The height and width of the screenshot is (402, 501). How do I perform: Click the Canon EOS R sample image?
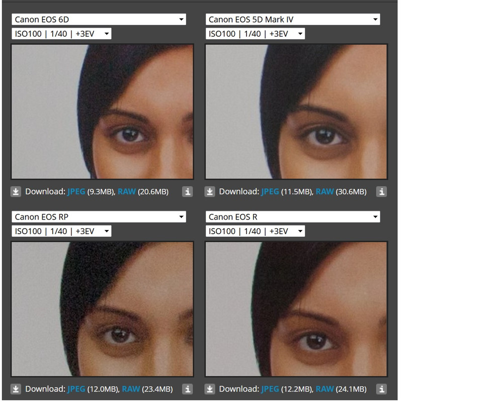[x=296, y=309]
